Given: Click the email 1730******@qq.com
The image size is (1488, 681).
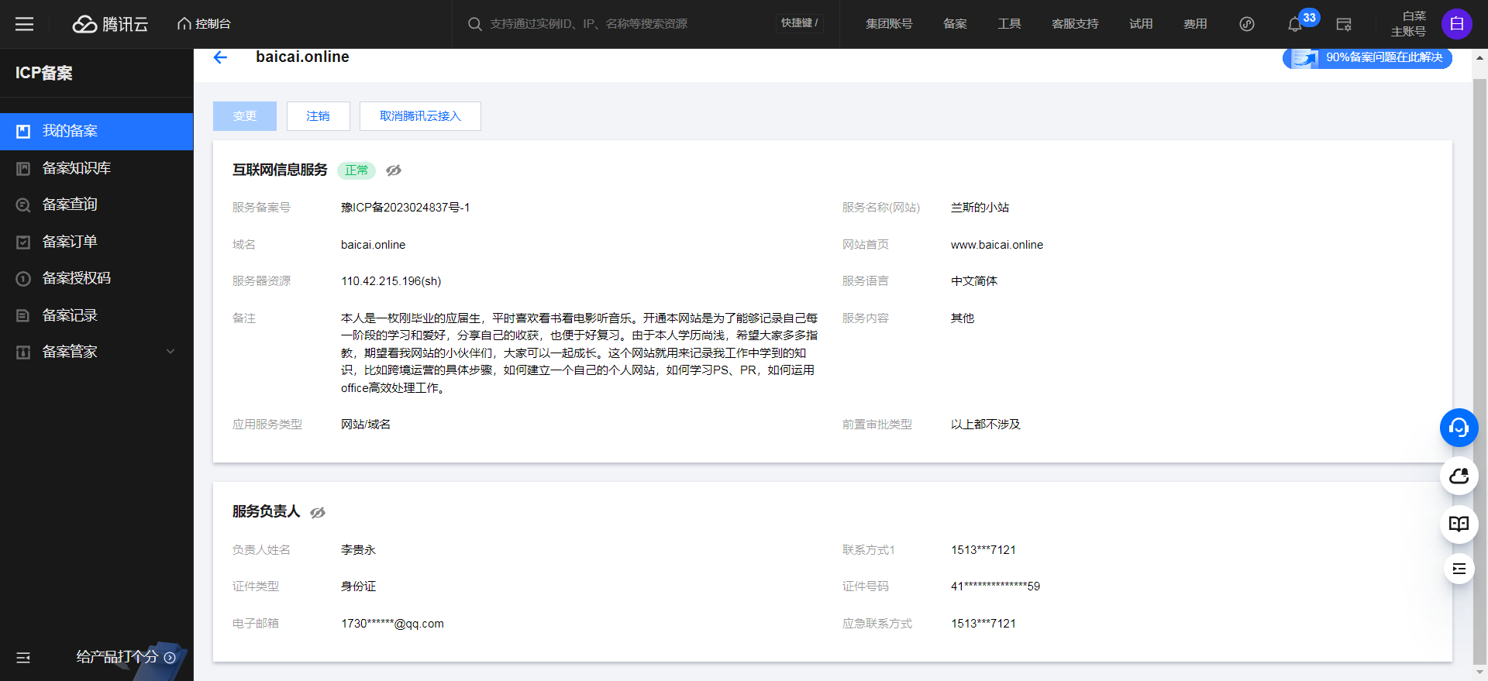Looking at the screenshot, I should (x=392, y=624).
